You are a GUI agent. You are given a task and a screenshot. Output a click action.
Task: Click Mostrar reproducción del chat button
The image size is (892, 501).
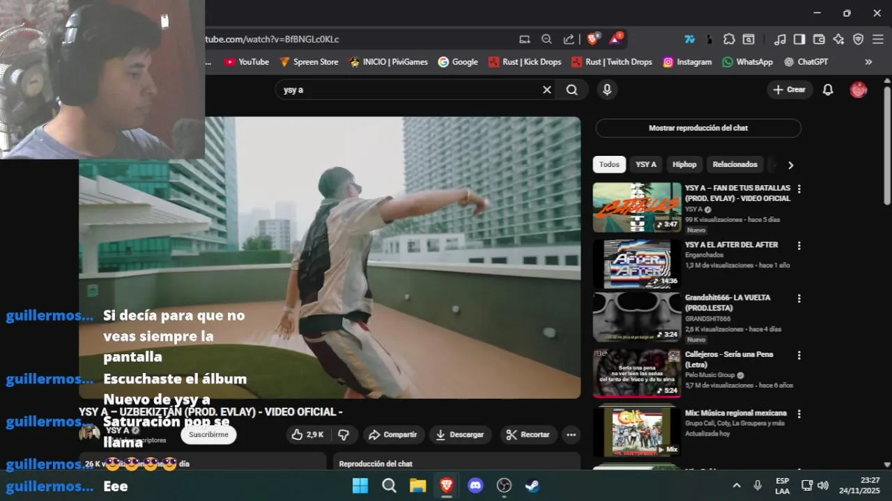point(698,128)
